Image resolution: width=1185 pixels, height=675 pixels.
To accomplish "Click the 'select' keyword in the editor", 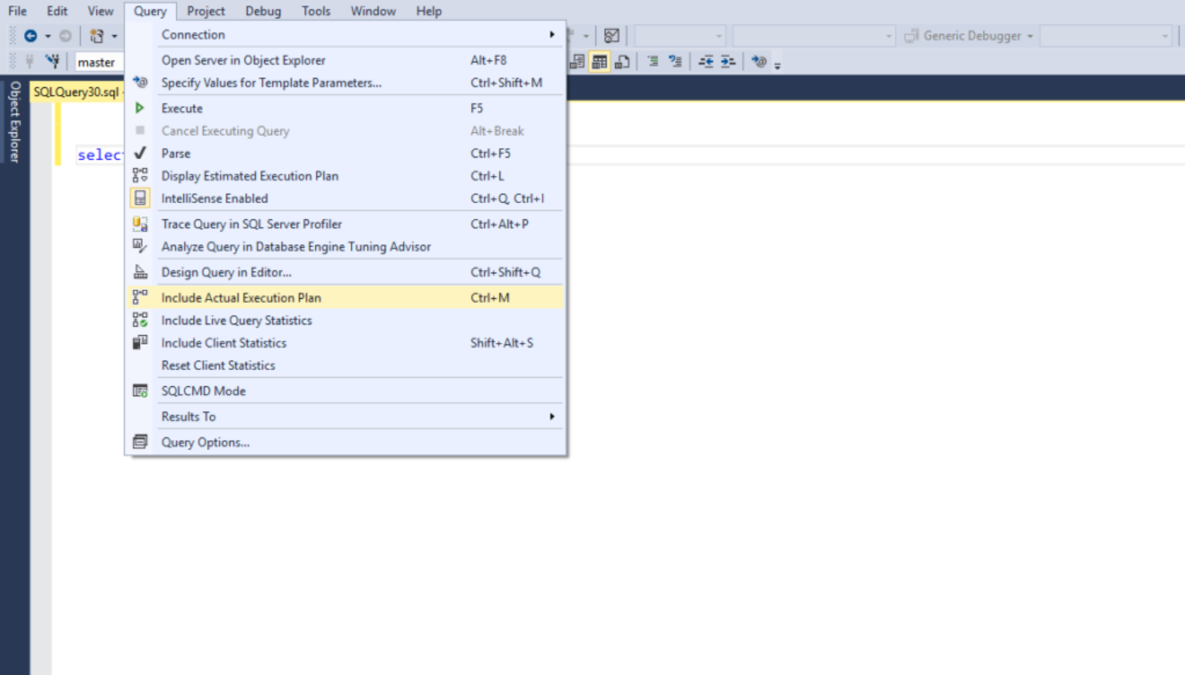I will [100, 155].
